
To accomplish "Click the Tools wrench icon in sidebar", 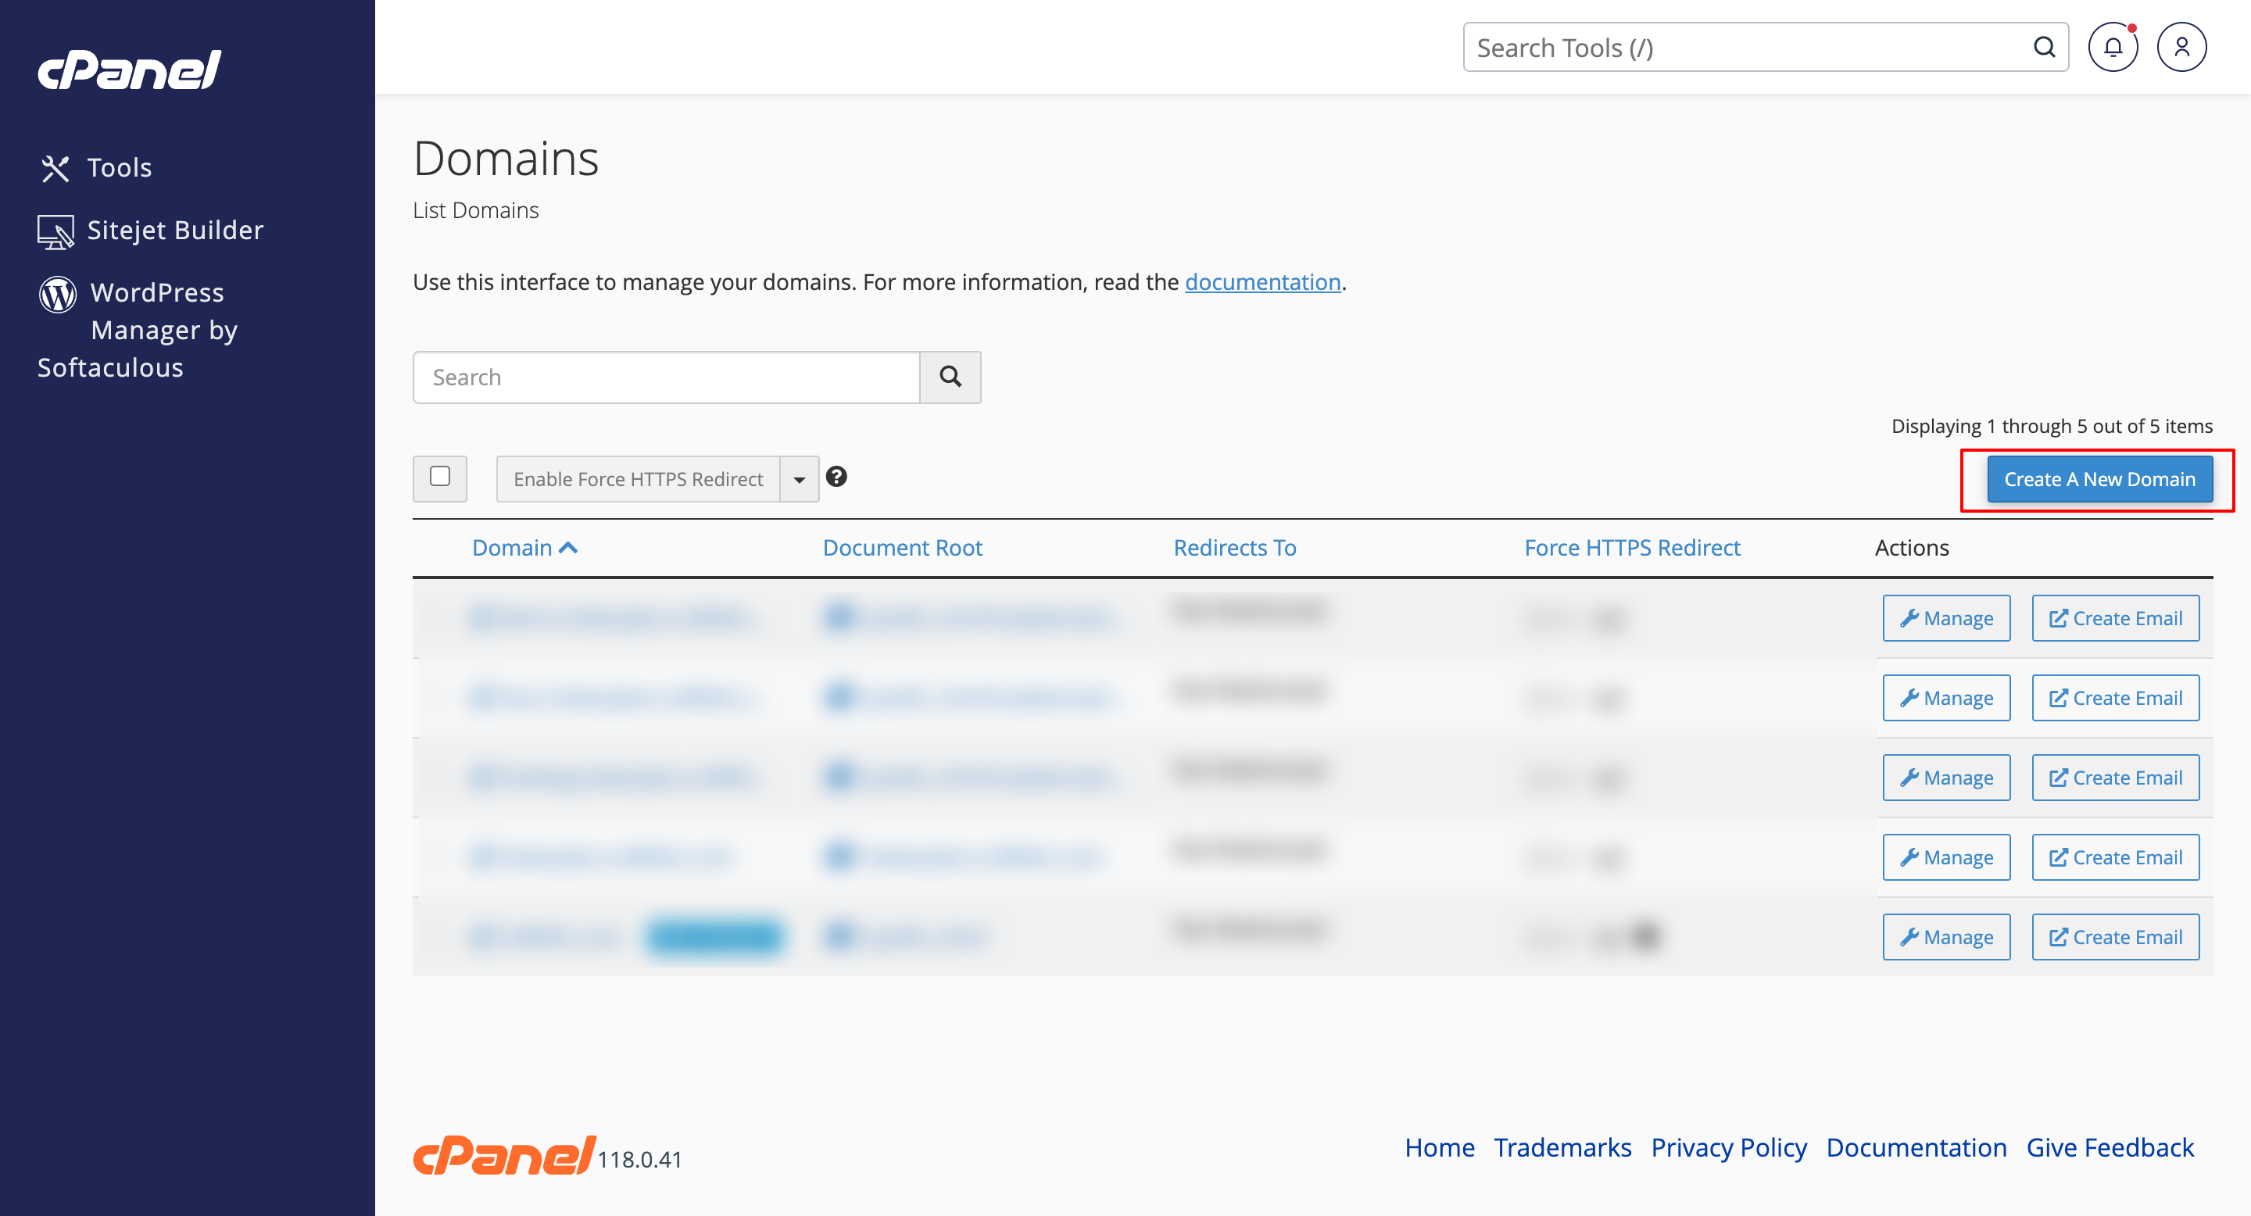I will tap(55, 168).
